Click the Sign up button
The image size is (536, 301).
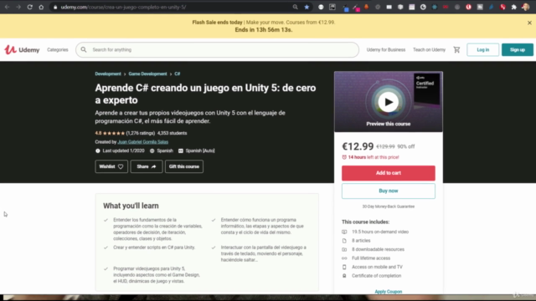click(518, 50)
